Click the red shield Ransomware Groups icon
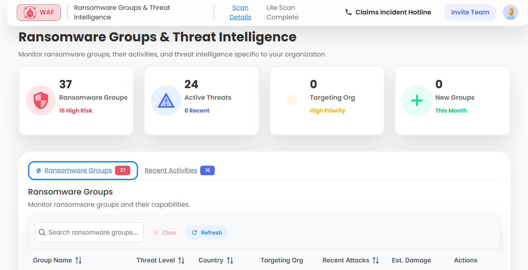Image resolution: width=528 pixels, height=270 pixels. pyautogui.click(x=41, y=100)
